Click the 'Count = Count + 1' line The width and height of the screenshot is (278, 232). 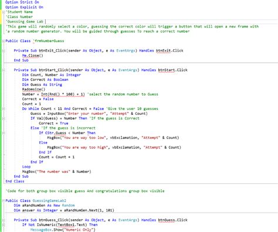tap(57, 157)
